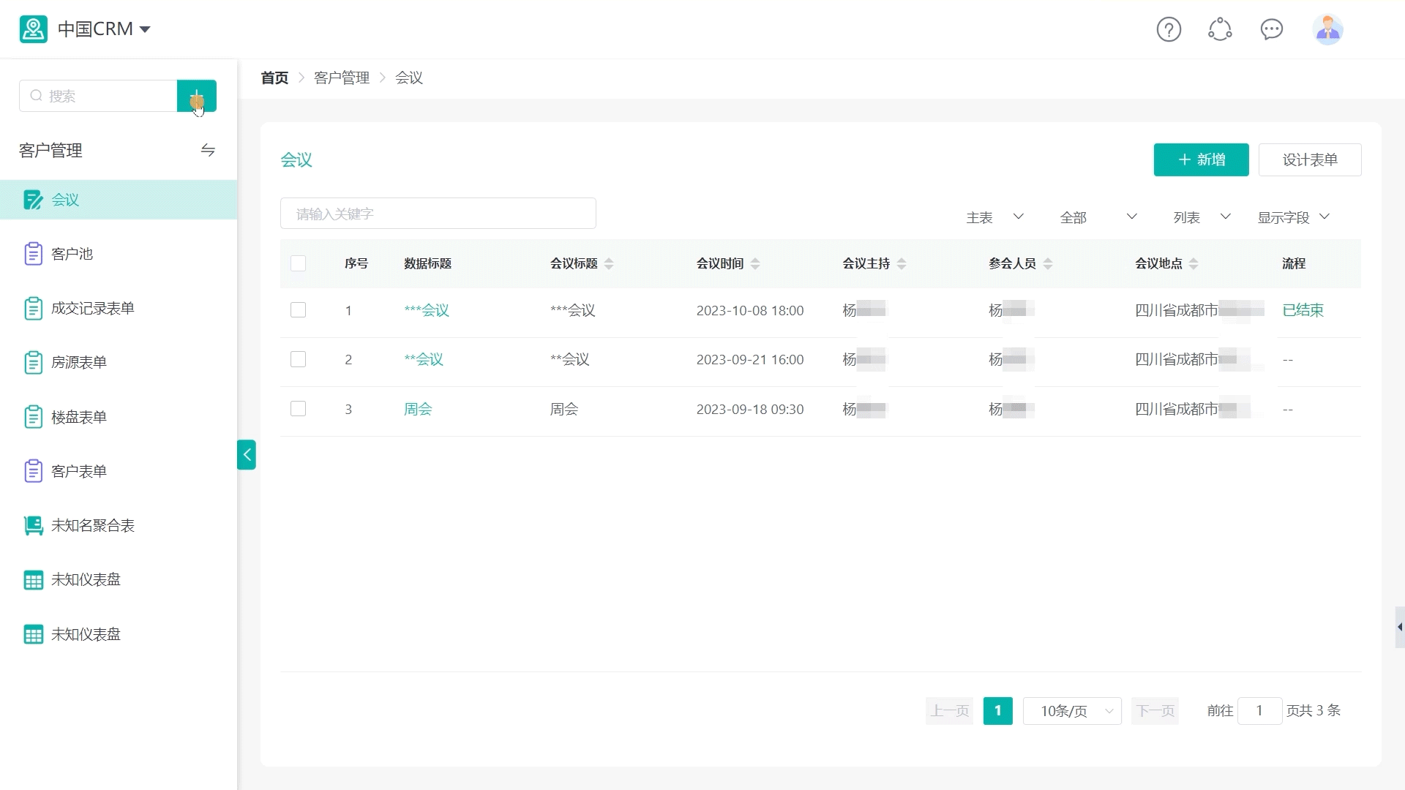The height and width of the screenshot is (790, 1405).
Task: Open the 主表 dropdown
Action: (994, 217)
